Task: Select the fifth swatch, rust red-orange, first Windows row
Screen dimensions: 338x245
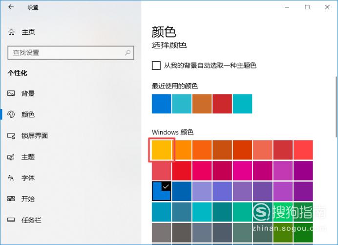Action: 242,150
